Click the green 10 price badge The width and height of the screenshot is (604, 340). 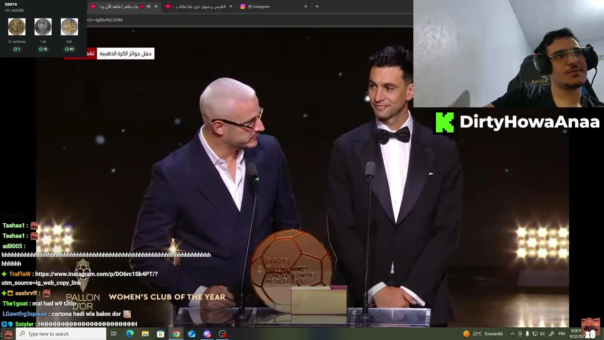point(43,49)
